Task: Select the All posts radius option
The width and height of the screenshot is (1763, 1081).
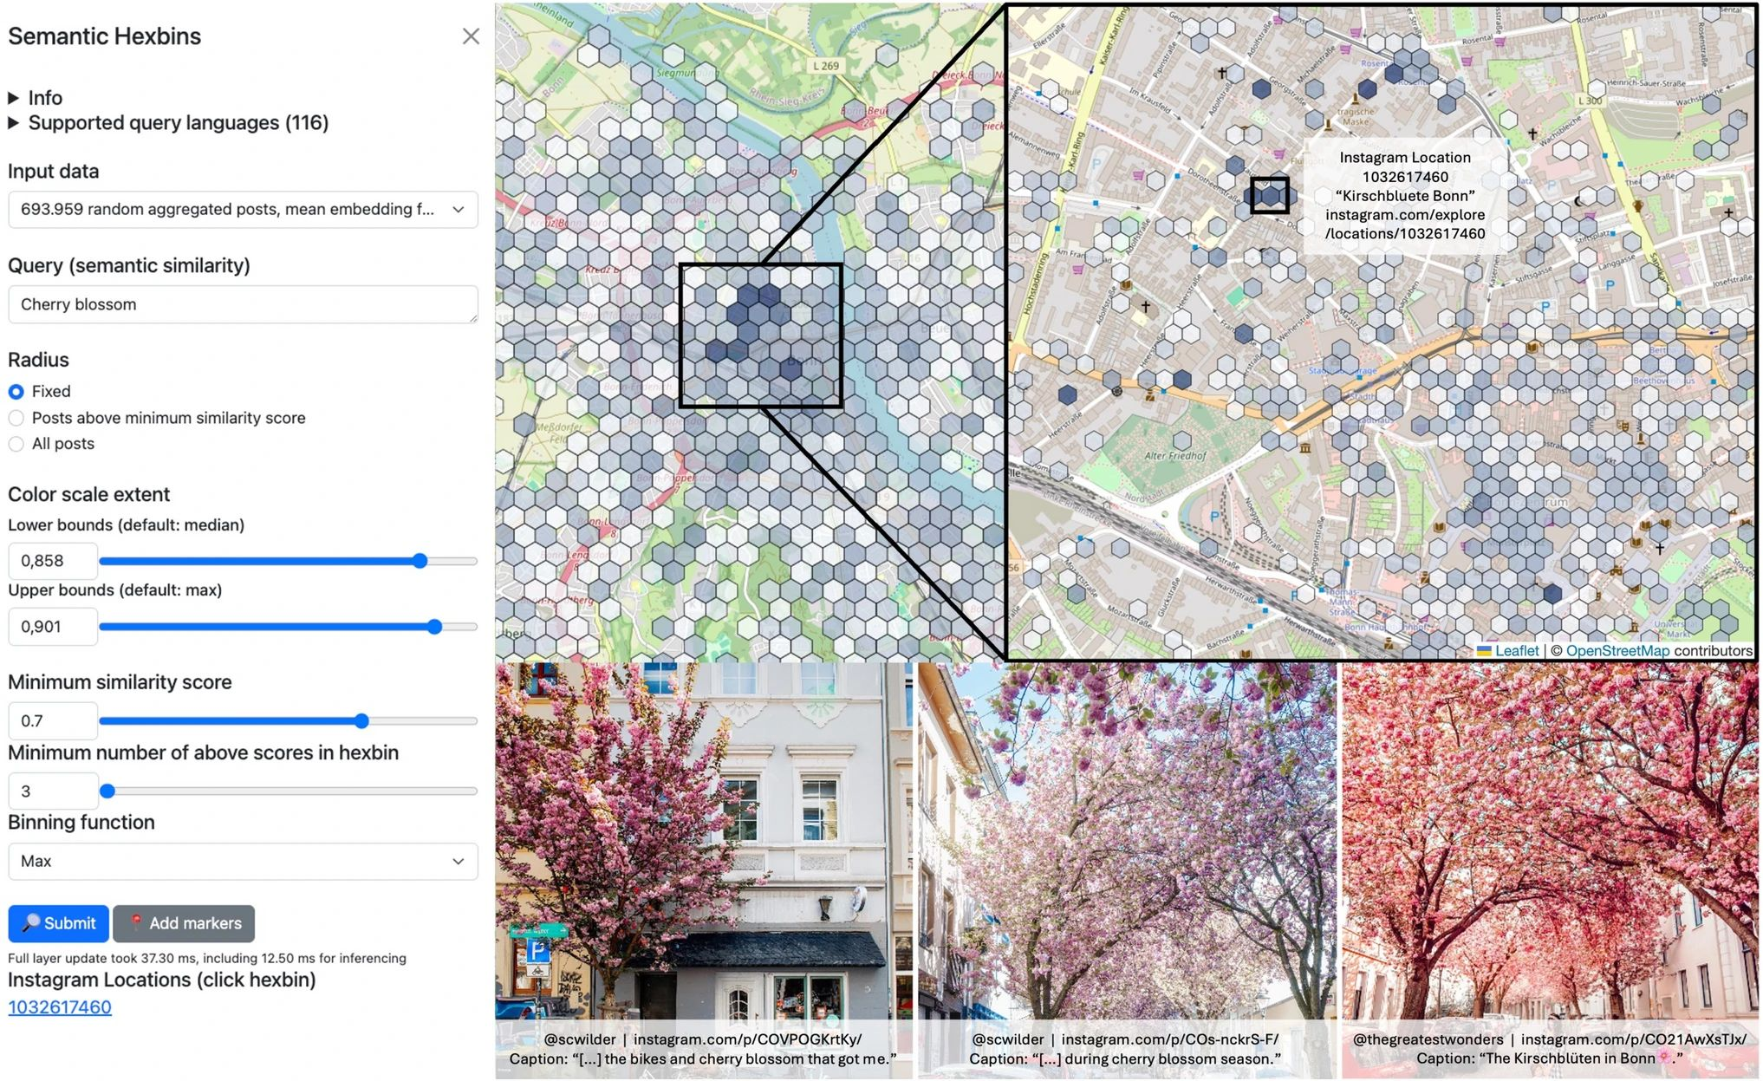Action: [x=16, y=444]
